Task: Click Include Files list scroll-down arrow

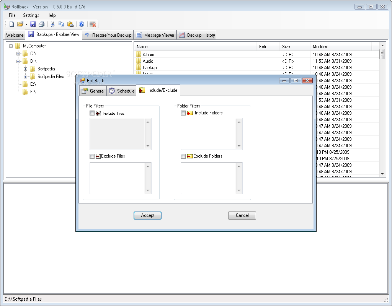Action: pyautogui.click(x=148, y=146)
